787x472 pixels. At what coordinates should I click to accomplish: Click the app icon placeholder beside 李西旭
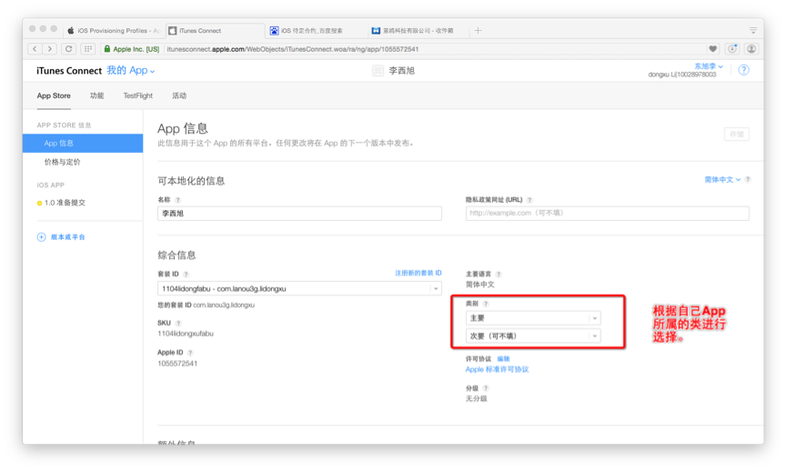(x=378, y=71)
